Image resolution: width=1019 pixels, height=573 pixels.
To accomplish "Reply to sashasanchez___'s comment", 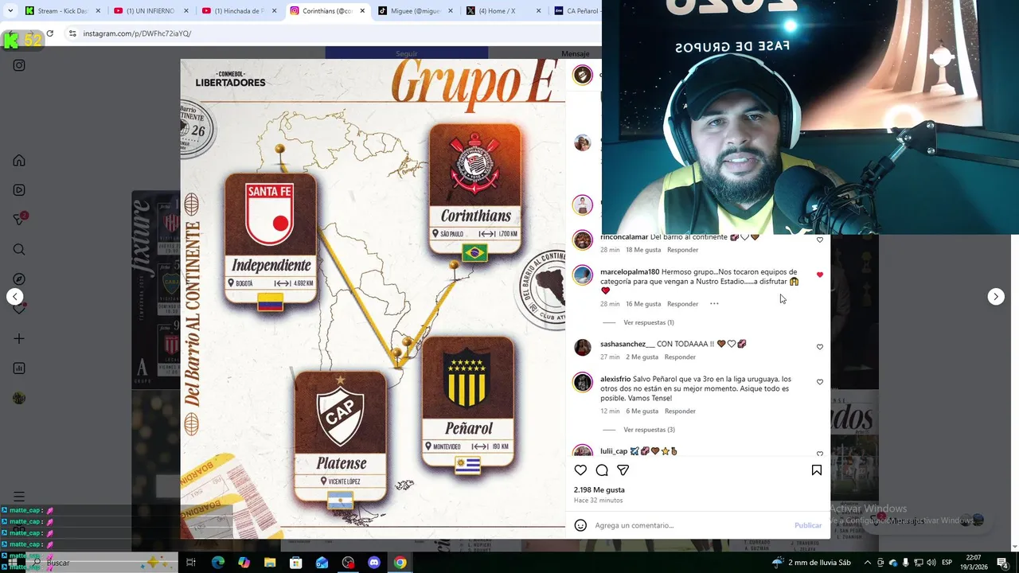I will click(680, 357).
